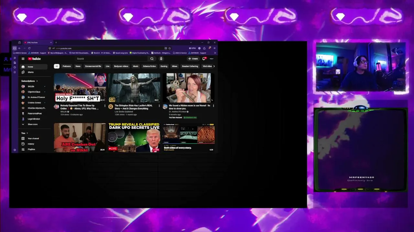Open Both sides of every story thumbnail
This screenshot has width=414, height=232.
click(189, 137)
